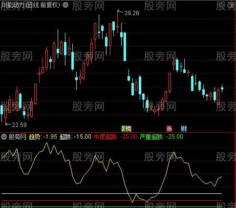The height and width of the screenshot is (208, 236).
Task: Click the green 跌 event marker
Action: click(x=124, y=129)
